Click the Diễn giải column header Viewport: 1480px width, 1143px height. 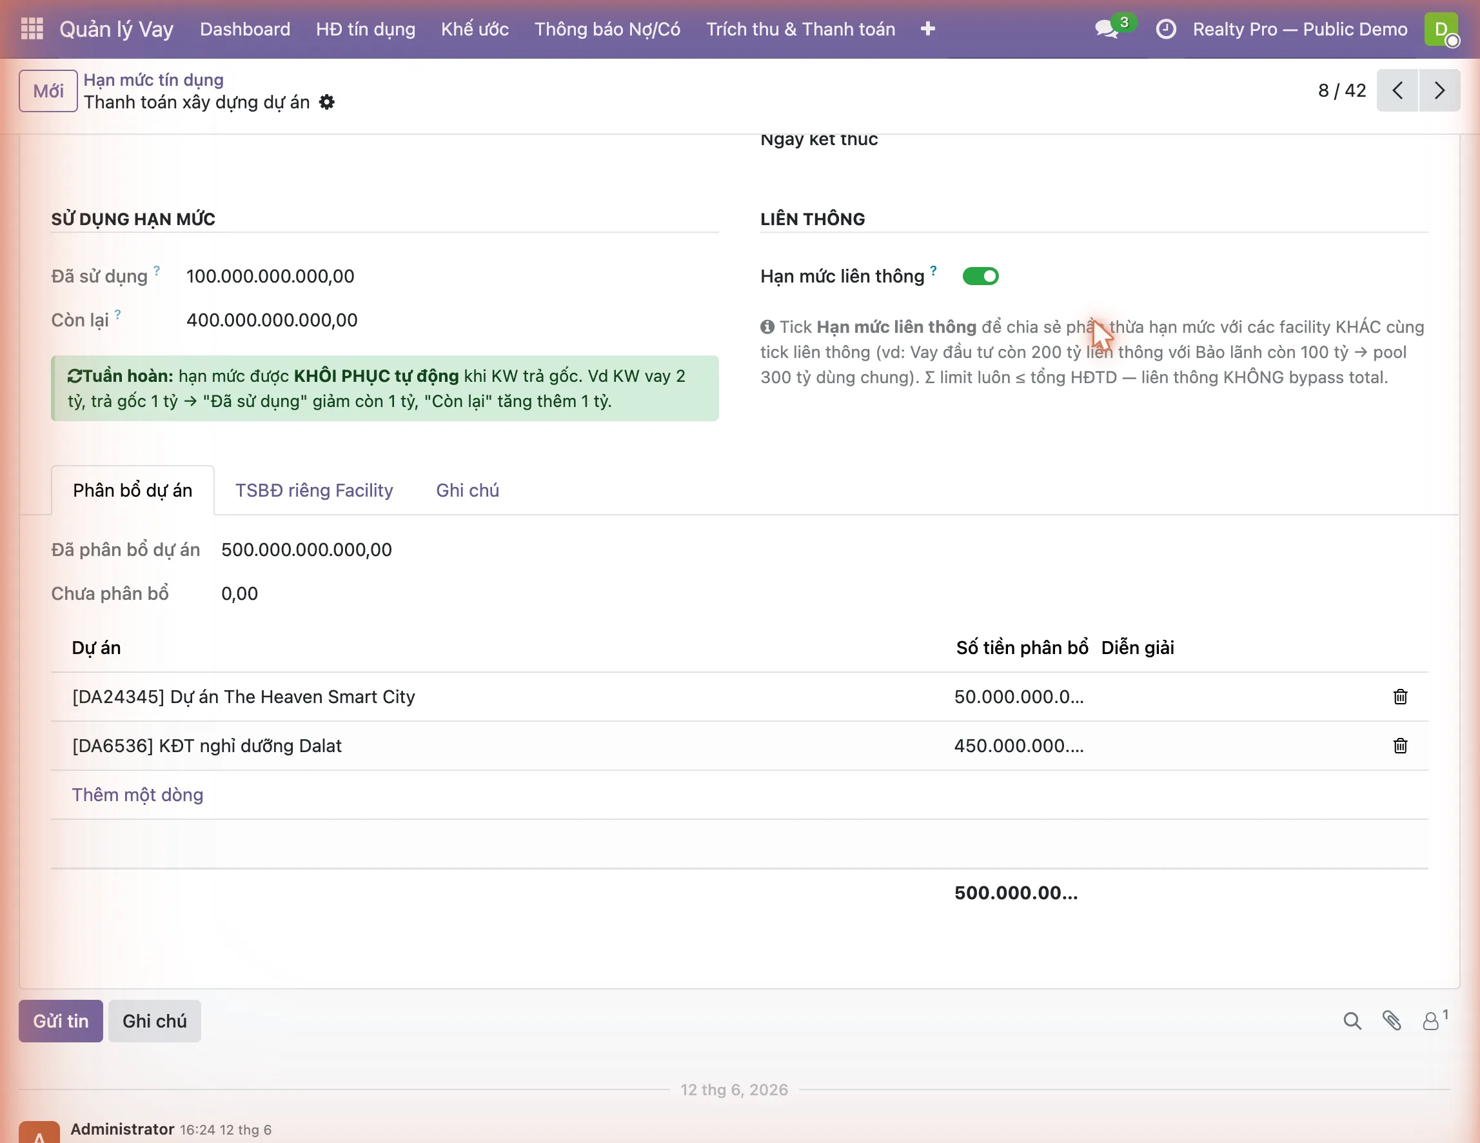pyautogui.click(x=1138, y=648)
